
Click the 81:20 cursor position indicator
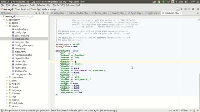tap(172, 111)
